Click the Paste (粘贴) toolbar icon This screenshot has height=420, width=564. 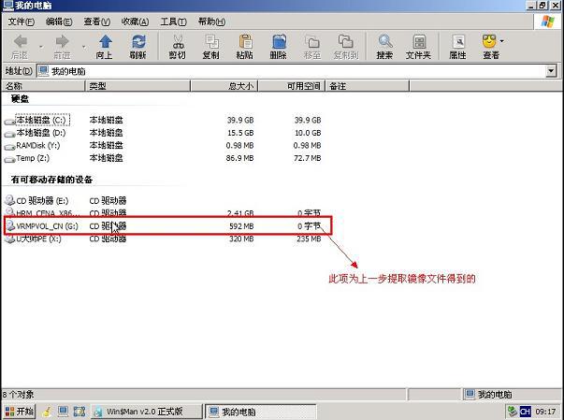(245, 42)
